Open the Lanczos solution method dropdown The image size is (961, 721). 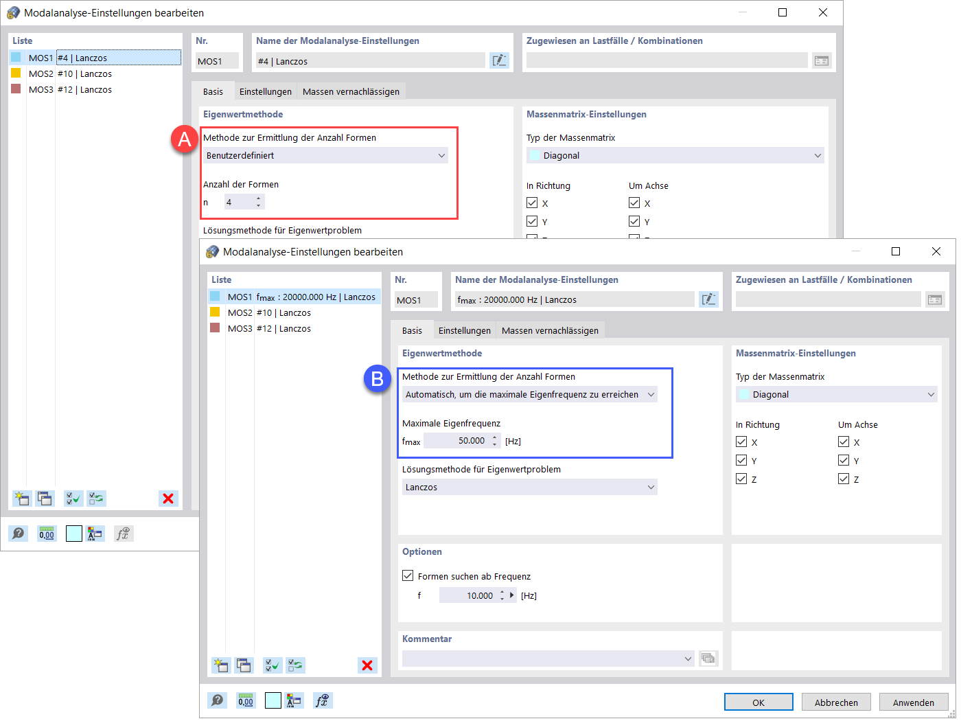530,487
